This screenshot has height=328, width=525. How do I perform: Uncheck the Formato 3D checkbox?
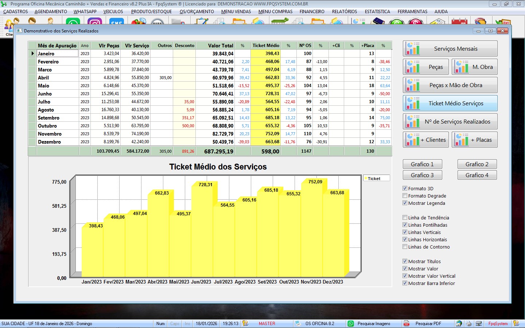tap(405, 188)
